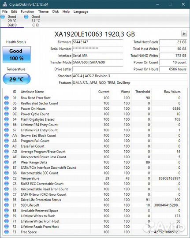The width and height of the screenshot is (190, 238).
Task: Click the next disk arrow button
Action: coord(184,33)
